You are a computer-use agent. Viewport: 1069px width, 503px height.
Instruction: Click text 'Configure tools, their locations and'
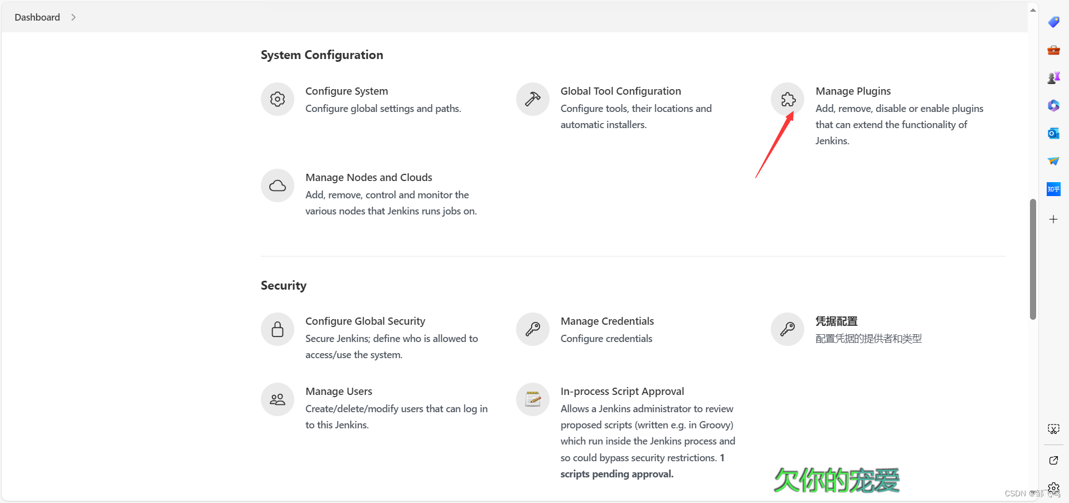coord(636,109)
